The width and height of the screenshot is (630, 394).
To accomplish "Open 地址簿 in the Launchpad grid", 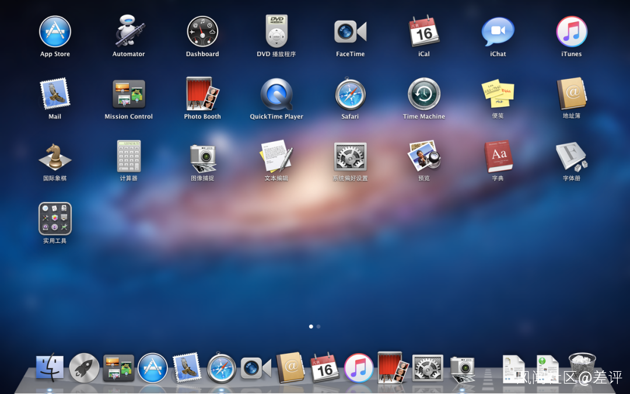I will 571,93.
